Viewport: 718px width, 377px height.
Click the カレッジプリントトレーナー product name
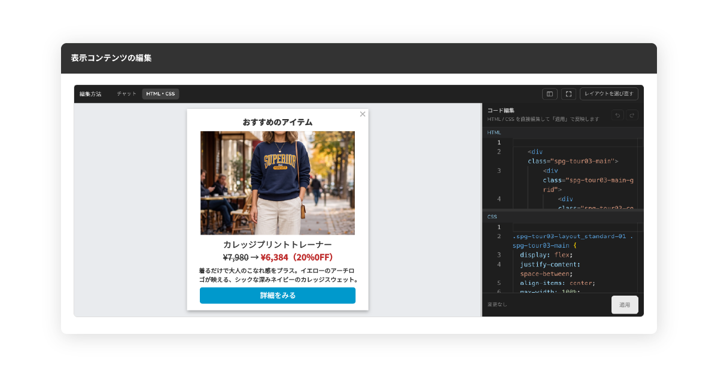pyautogui.click(x=278, y=244)
